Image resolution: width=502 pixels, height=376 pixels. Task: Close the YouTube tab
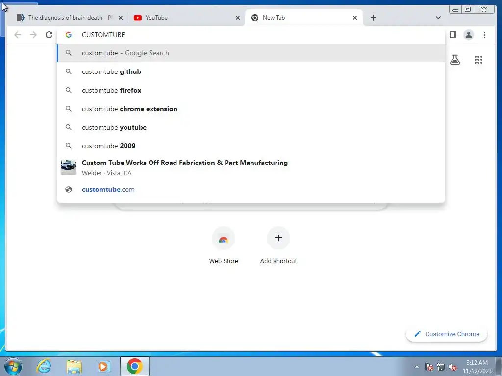click(x=238, y=18)
